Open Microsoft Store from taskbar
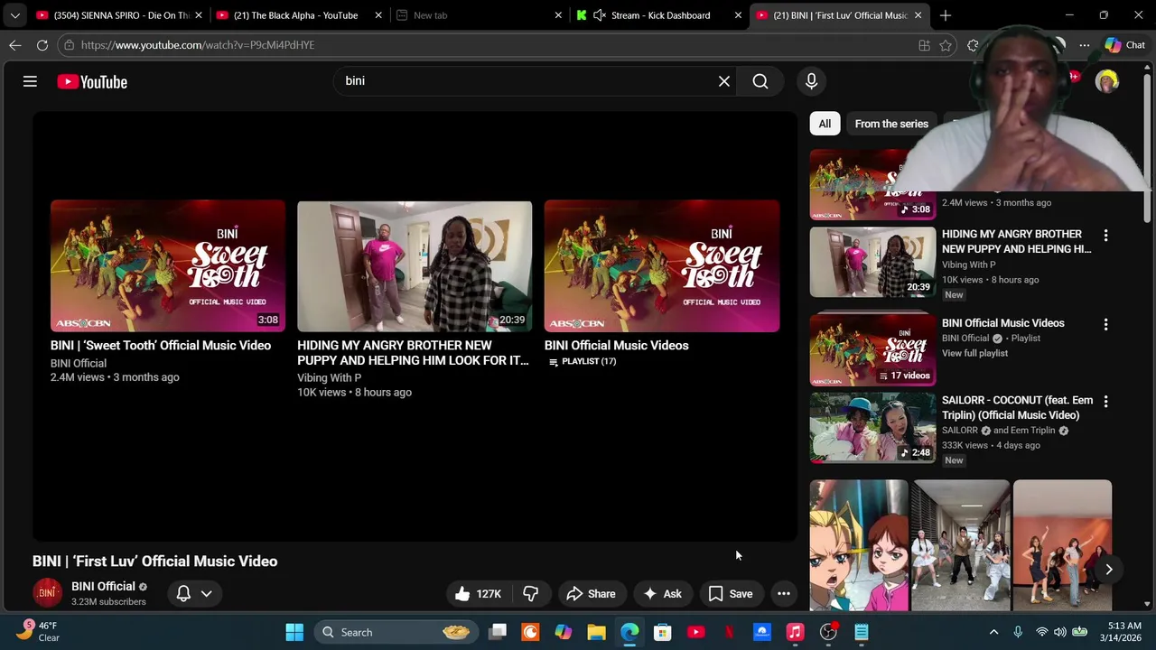Screen dimensions: 1156x650 pyautogui.click(x=662, y=632)
